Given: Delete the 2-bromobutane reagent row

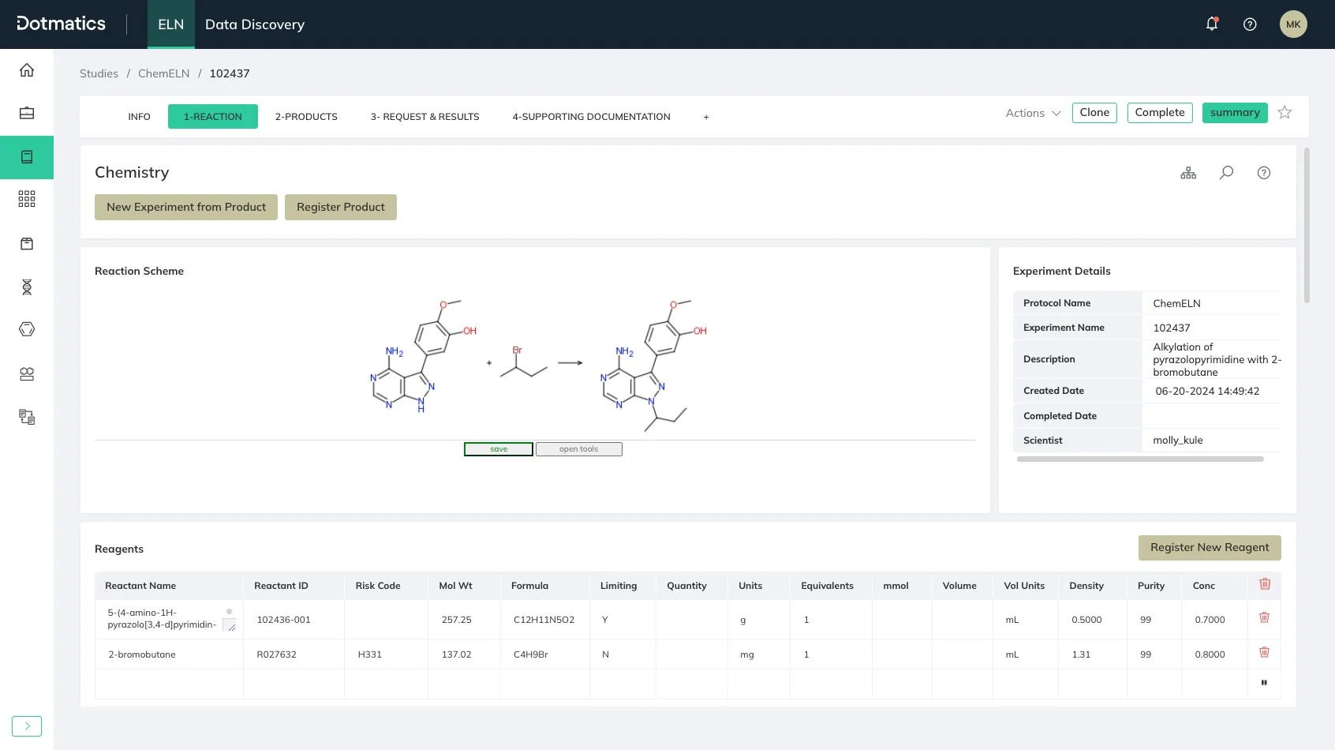Looking at the screenshot, I should click(1264, 652).
